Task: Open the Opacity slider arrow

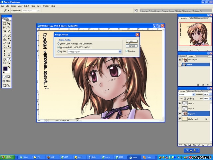Action: click(210, 94)
